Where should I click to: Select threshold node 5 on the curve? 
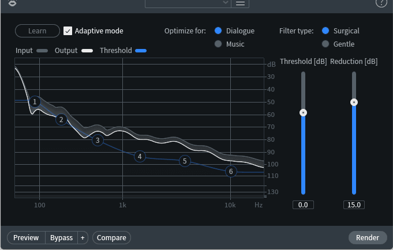(185, 161)
